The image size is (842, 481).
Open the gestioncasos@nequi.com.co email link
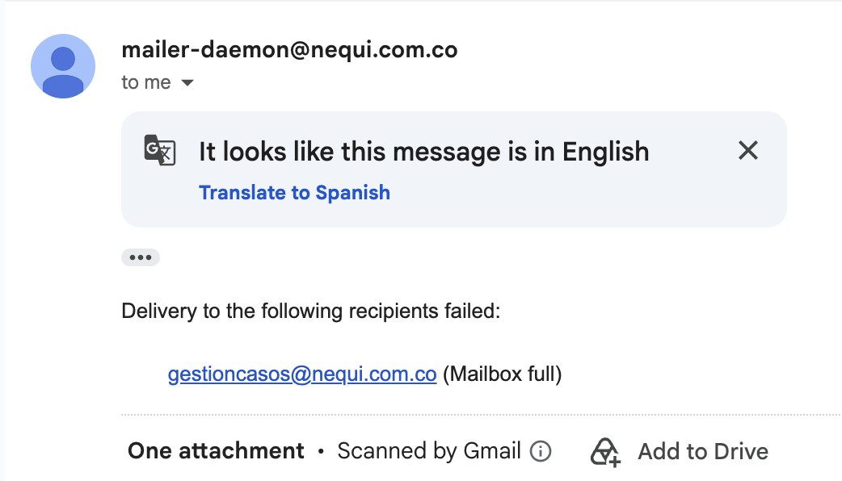pos(302,374)
